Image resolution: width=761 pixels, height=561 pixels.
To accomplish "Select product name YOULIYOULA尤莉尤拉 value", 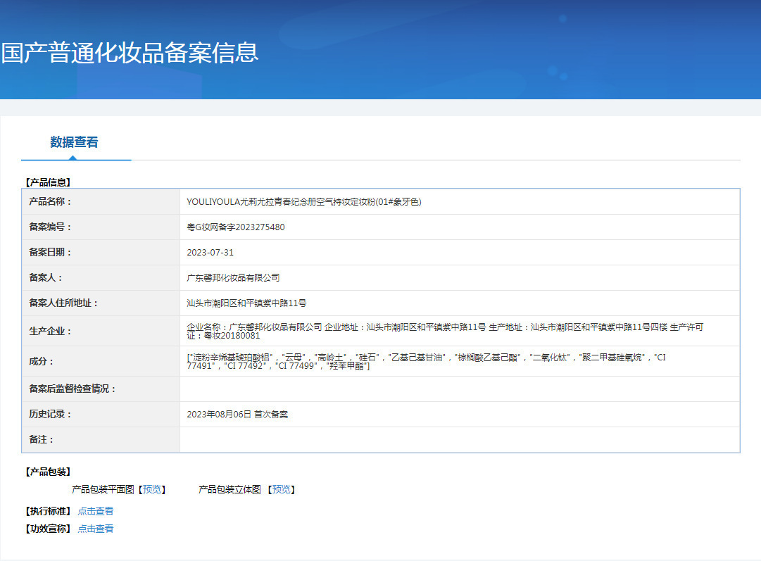I will click(x=304, y=202).
